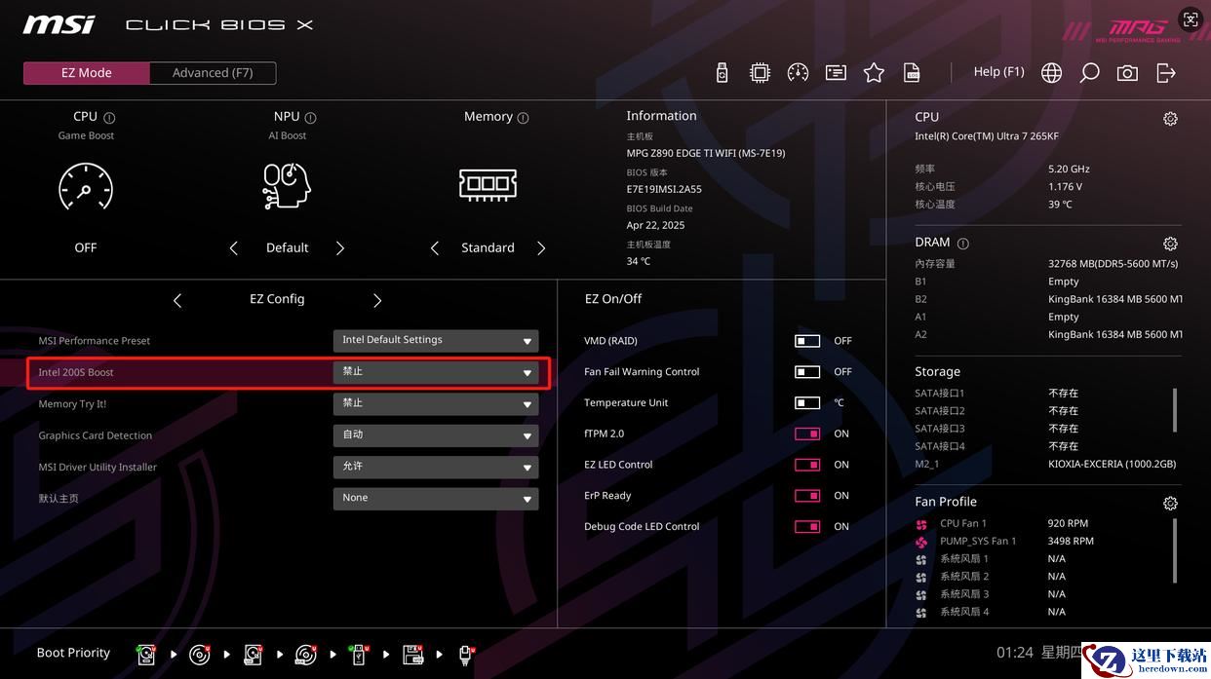This screenshot has height=679, width=1211.
Task: Click the exit BIOS door icon
Action: [x=1166, y=73]
